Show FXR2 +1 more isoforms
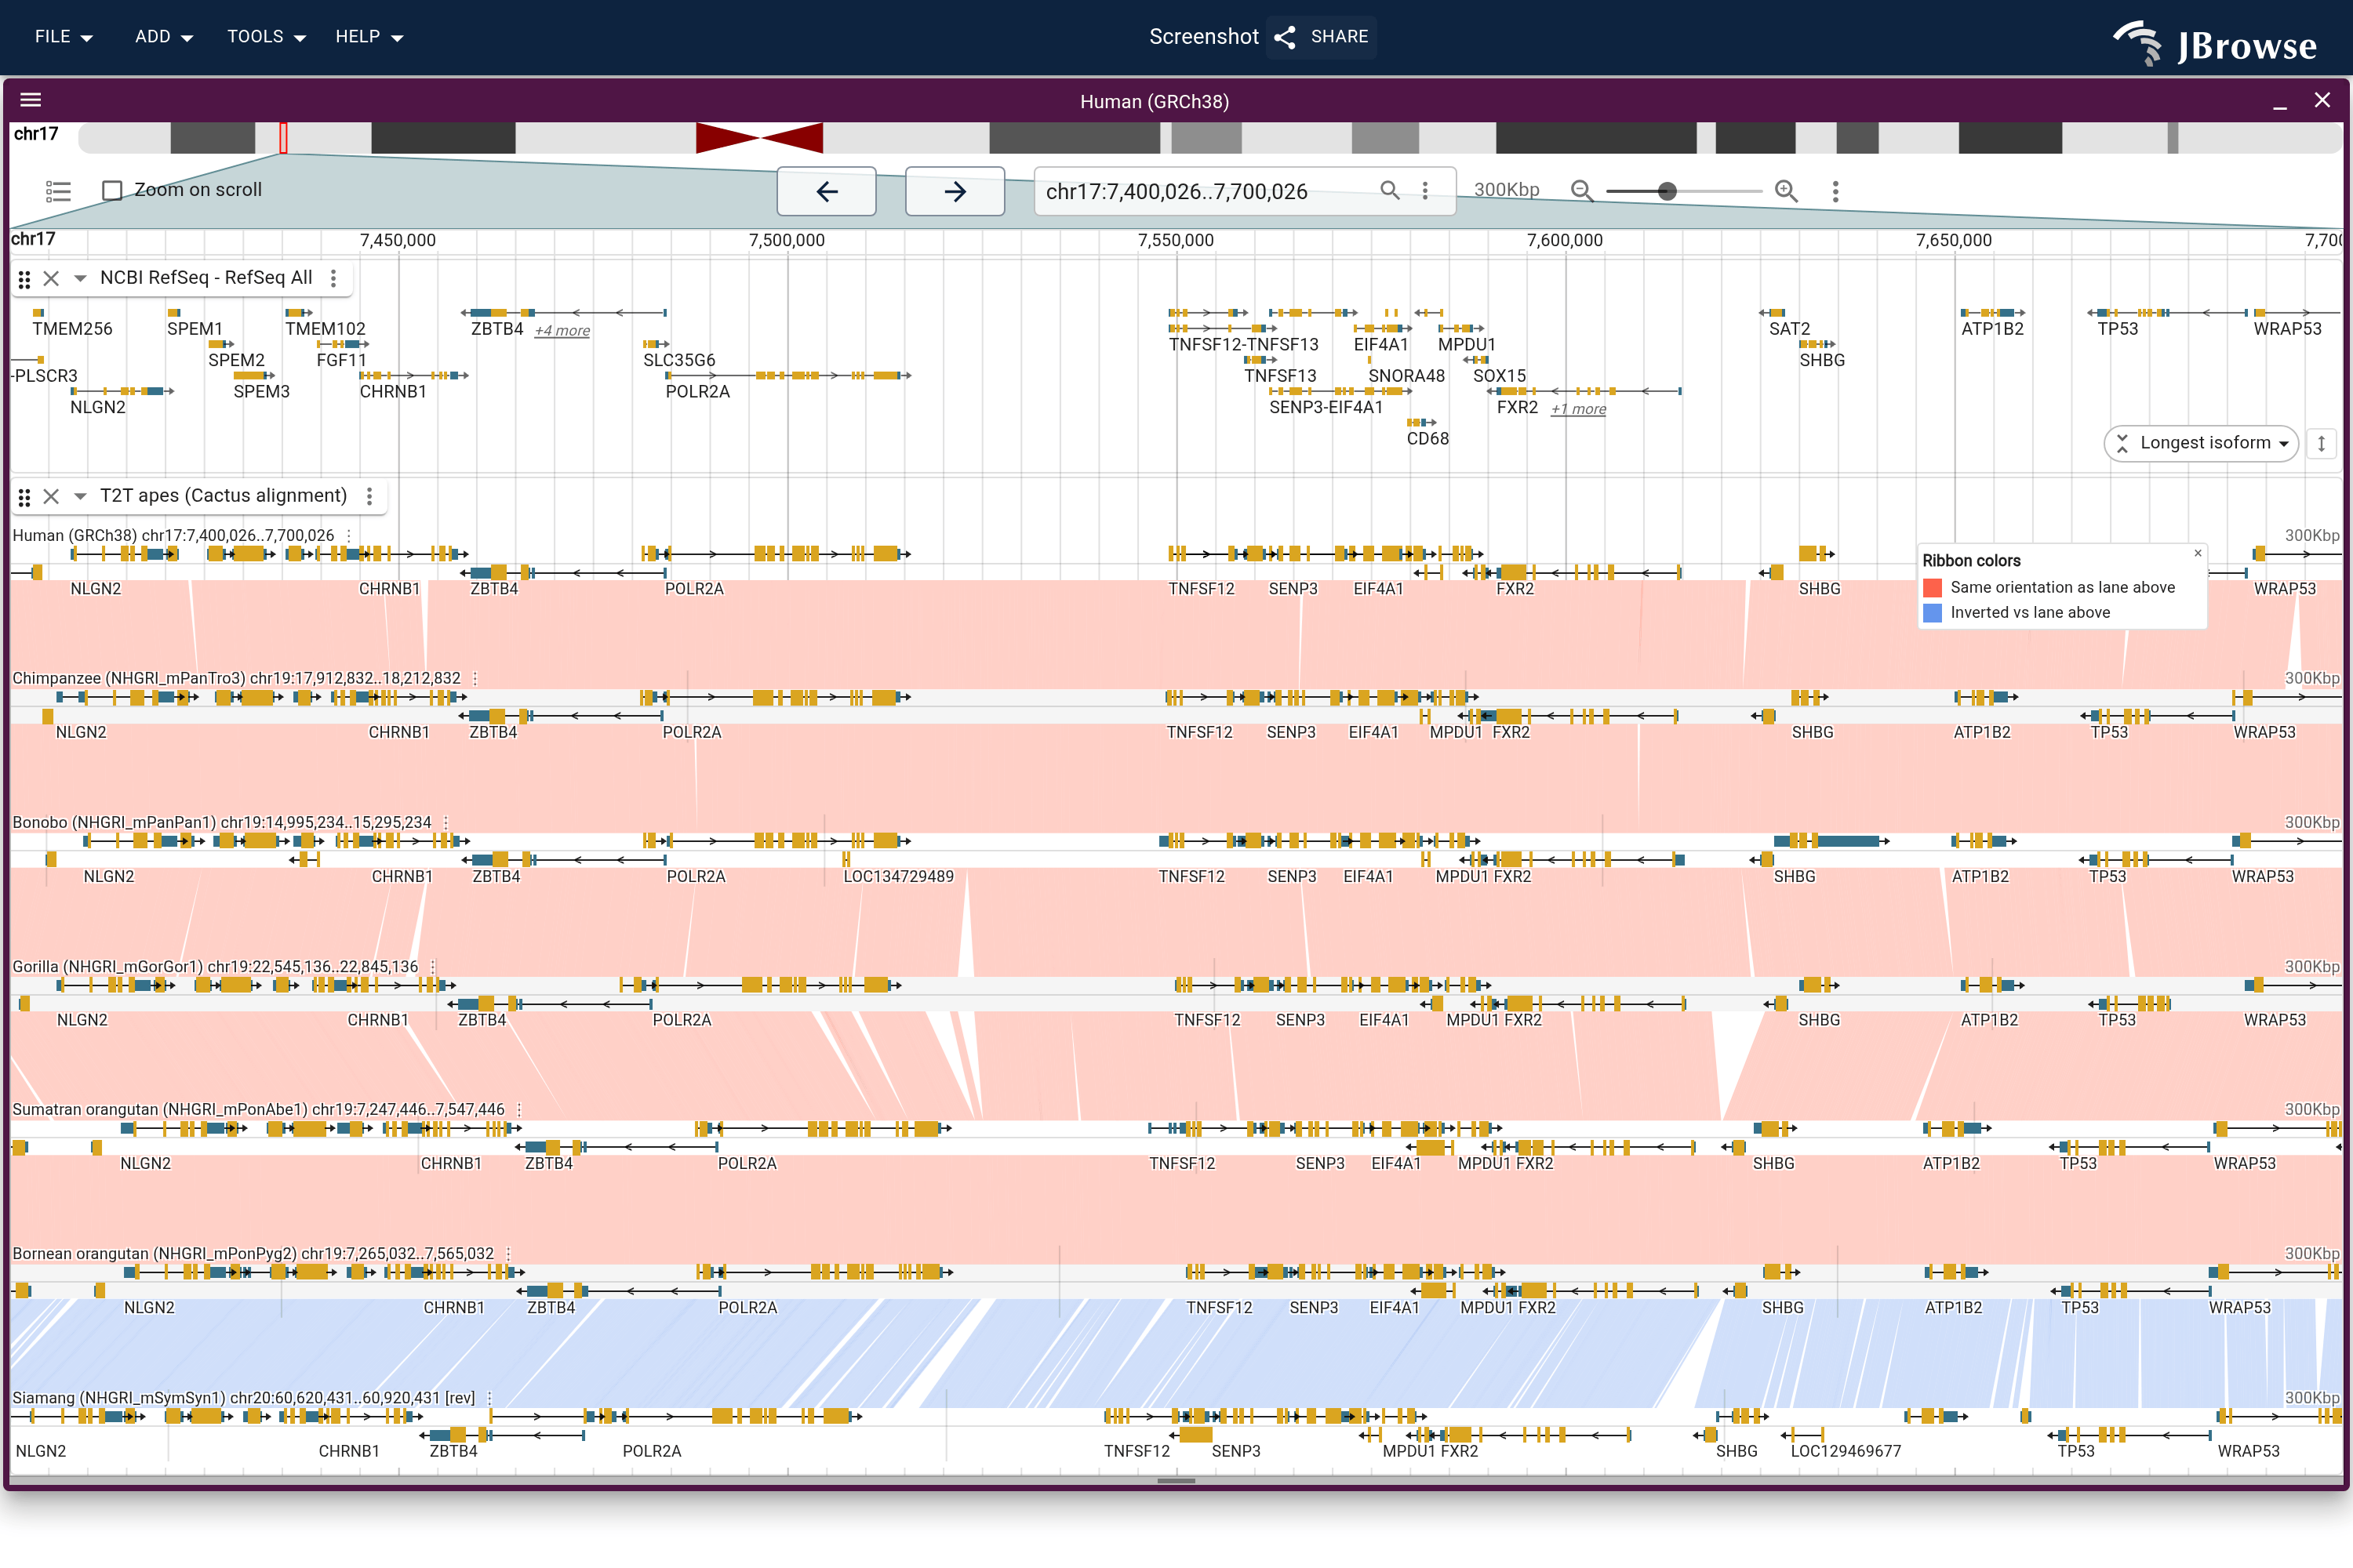 click(1579, 409)
